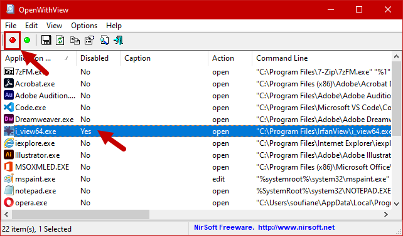
Task: Select the notepad.exe file name
Action: 36,191
